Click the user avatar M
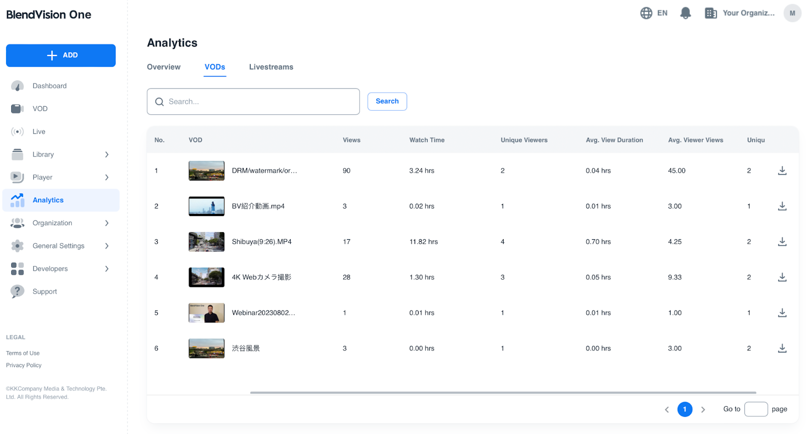 point(792,13)
